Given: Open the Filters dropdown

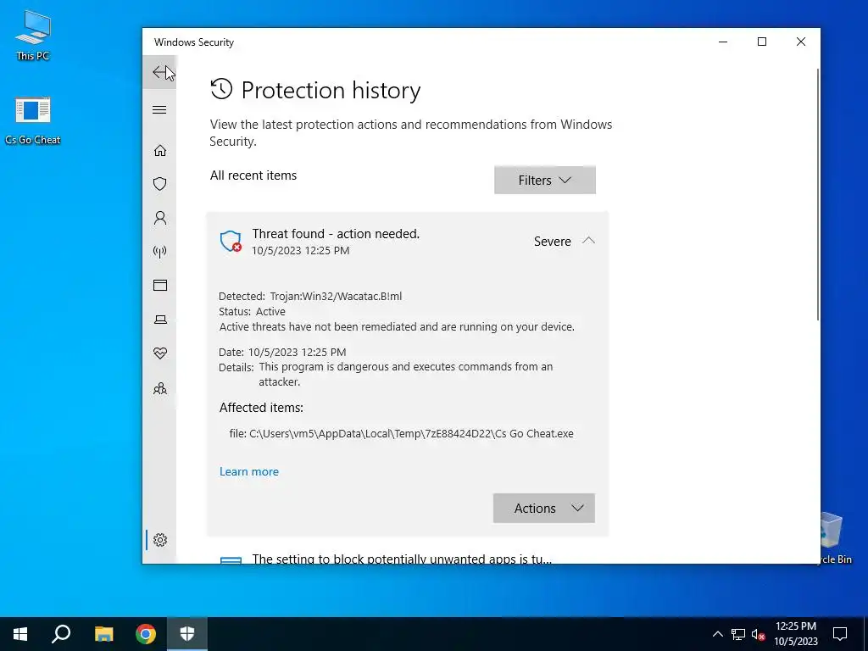Looking at the screenshot, I should tap(545, 180).
